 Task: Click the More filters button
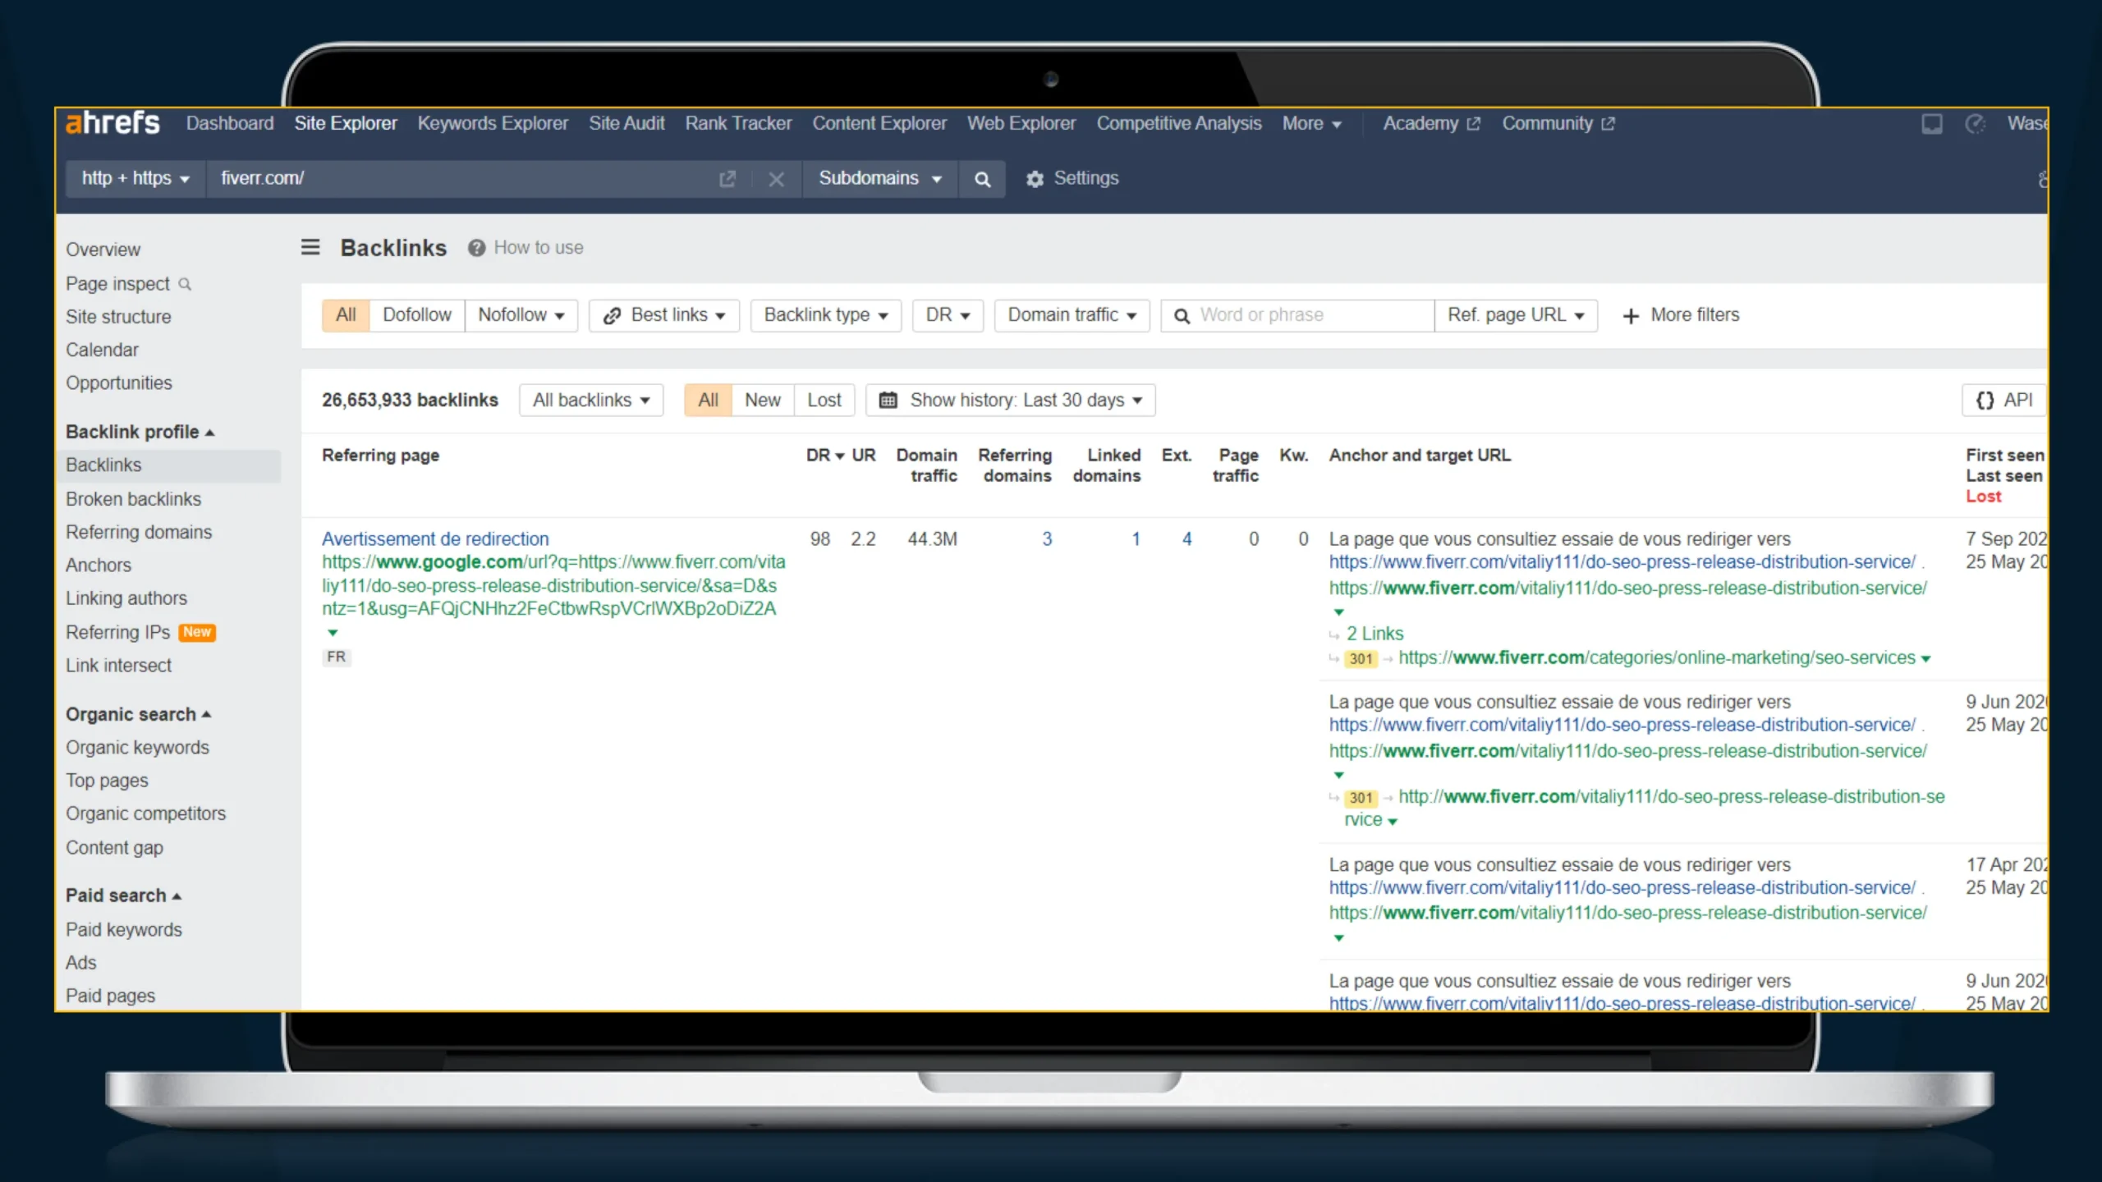pyautogui.click(x=1681, y=315)
